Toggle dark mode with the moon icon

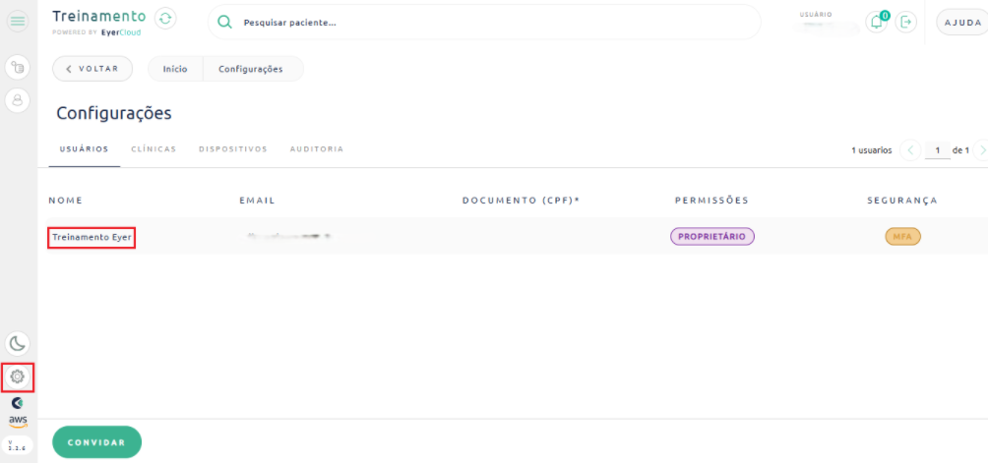click(18, 343)
